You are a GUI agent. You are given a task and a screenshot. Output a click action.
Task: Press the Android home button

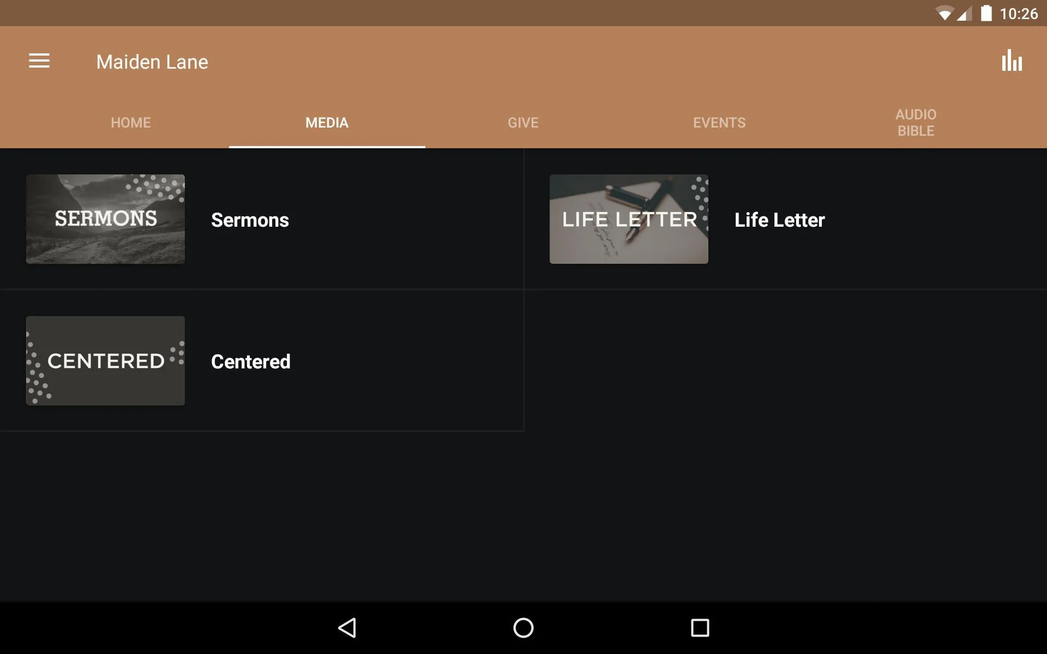point(523,626)
